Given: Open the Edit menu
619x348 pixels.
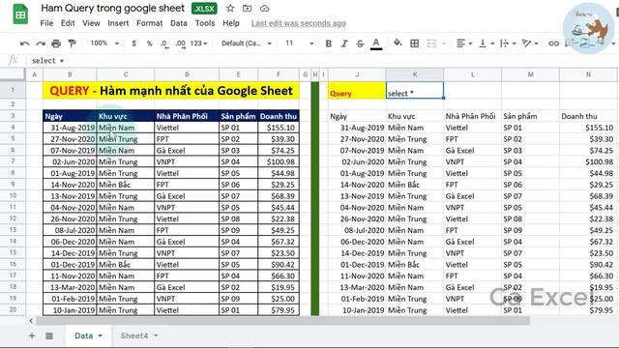Looking at the screenshot, I should tap(68, 23).
